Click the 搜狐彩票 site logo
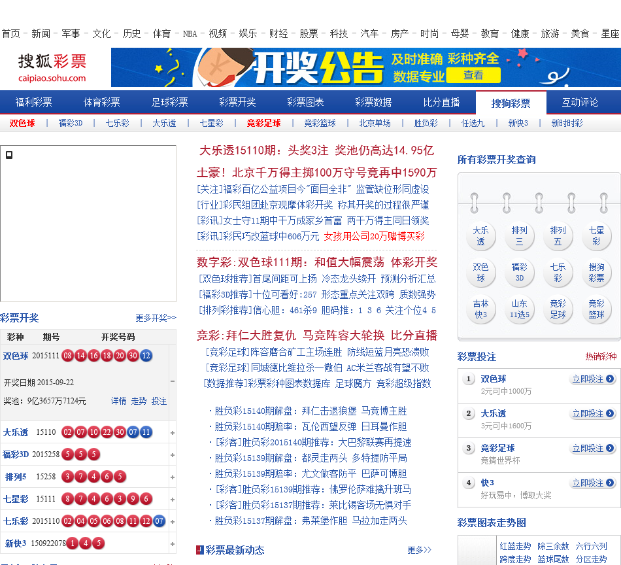This screenshot has width=621, height=565. 52,68
